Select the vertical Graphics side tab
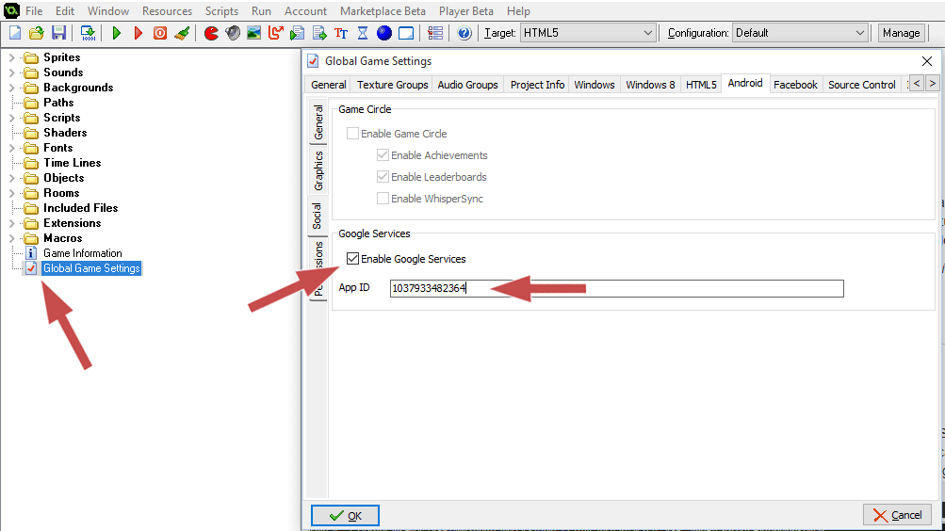 point(318,170)
